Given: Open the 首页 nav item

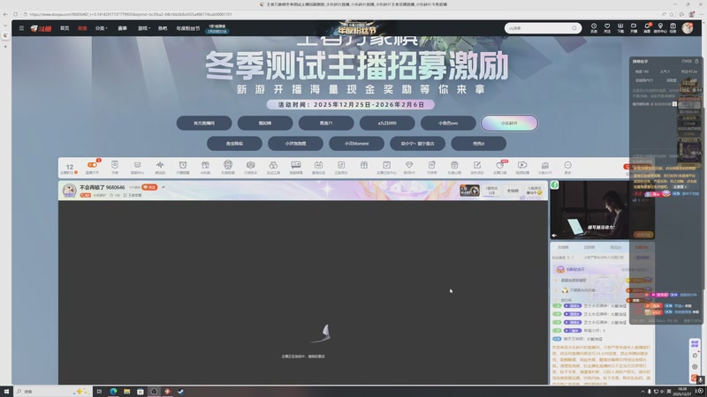Looking at the screenshot, I should [x=65, y=28].
